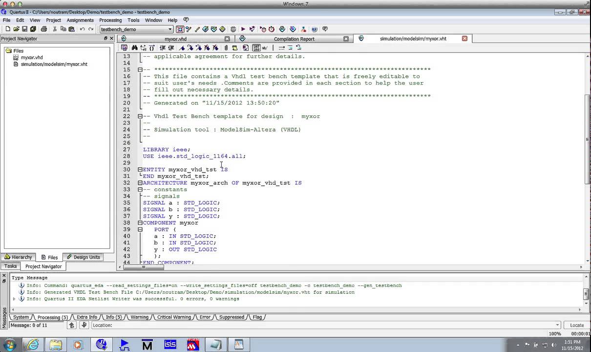Click the Analyze Current File icon
The width and height of the screenshot is (591, 352).
[x=246, y=47]
